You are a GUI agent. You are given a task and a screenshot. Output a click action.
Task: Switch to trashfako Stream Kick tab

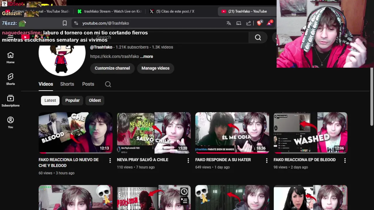[x=110, y=11]
